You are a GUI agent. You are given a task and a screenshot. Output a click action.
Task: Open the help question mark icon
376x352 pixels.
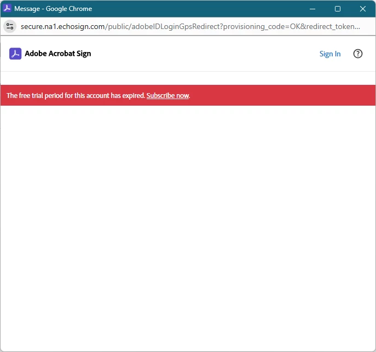(357, 54)
